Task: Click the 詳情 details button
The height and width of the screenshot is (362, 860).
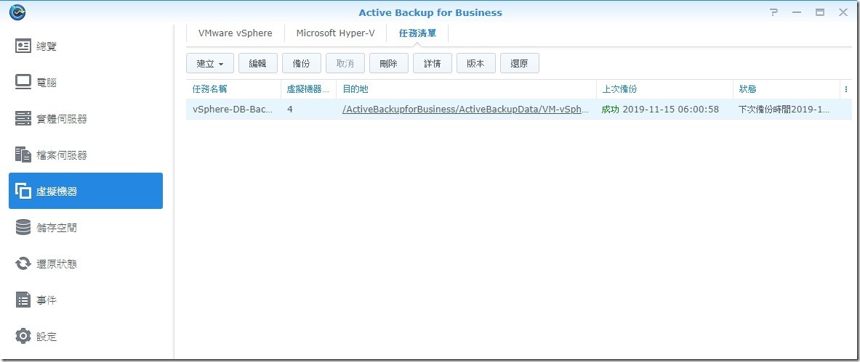Action: click(x=433, y=64)
